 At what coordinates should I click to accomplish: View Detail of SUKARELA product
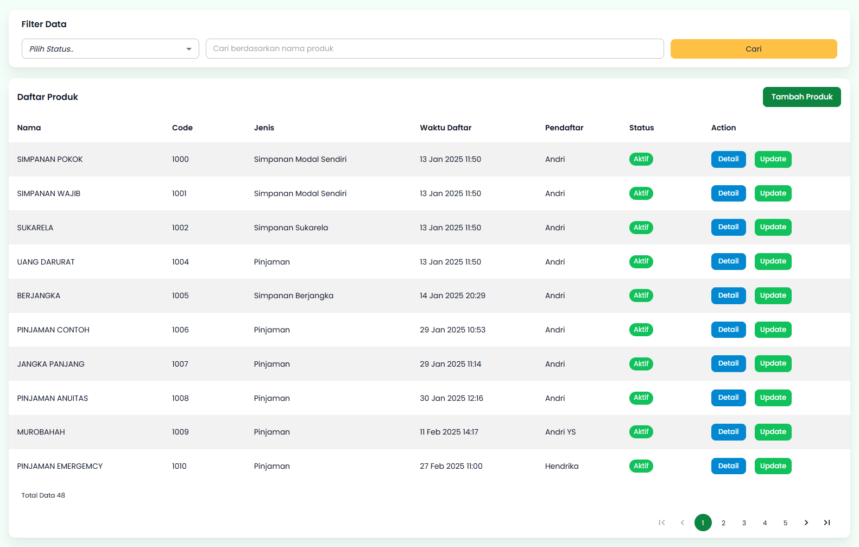(728, 227)
